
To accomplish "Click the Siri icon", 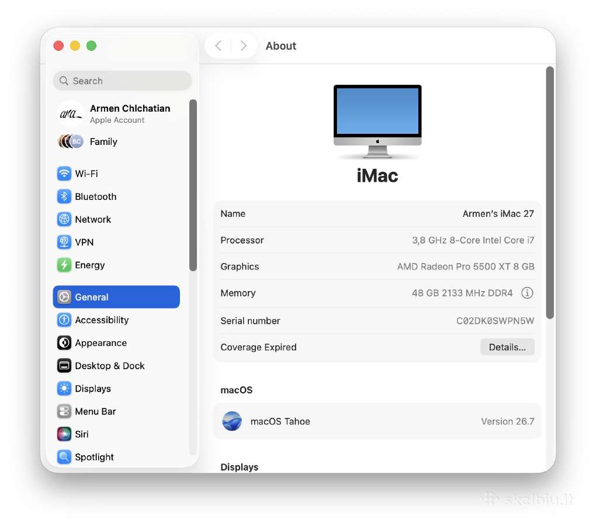I will (64, 434).
